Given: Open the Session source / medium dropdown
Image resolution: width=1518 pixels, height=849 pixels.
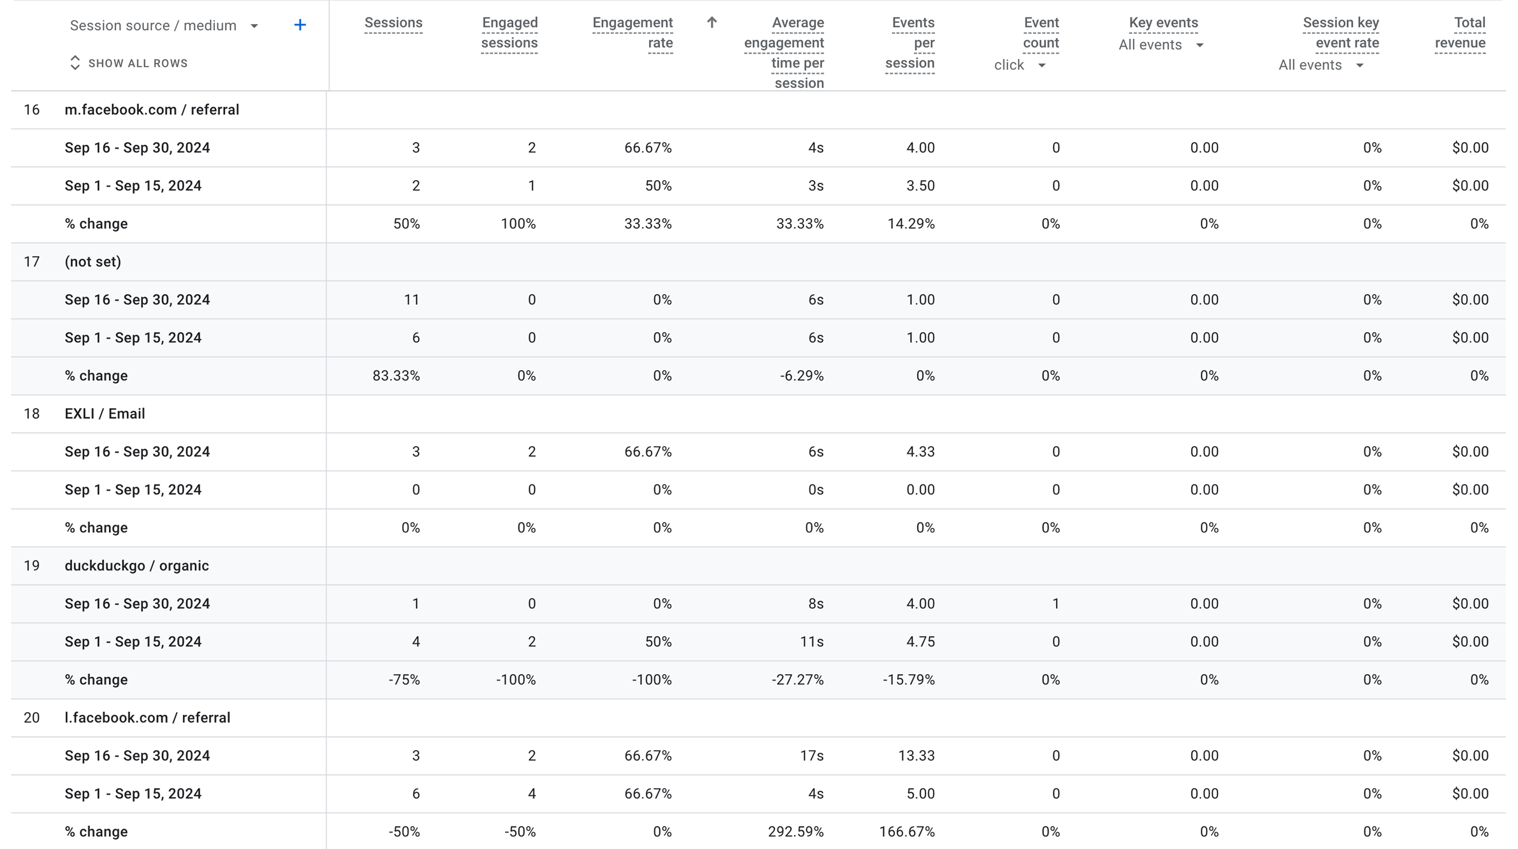Looking at the screenshot, I should [254, 26].
